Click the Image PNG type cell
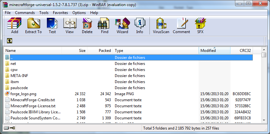270x134 pixels. pyautogui.click(x=124, y=94)
